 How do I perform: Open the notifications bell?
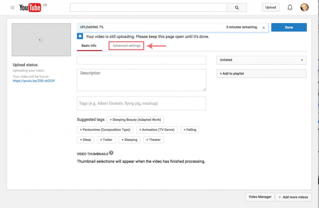(x=290, y=7)
